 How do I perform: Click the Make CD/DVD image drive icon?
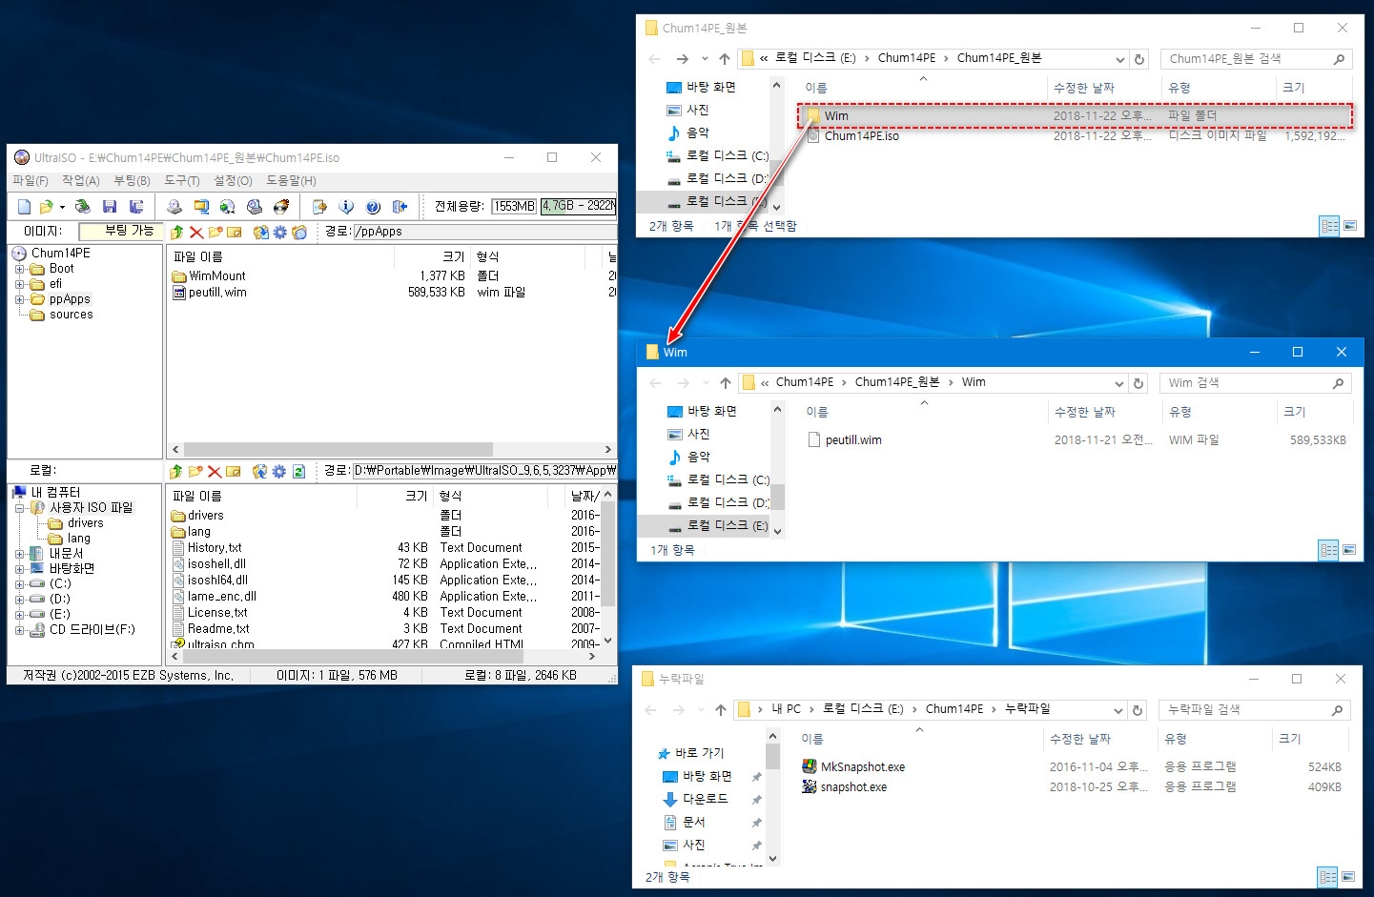click(x=174, y=207)
